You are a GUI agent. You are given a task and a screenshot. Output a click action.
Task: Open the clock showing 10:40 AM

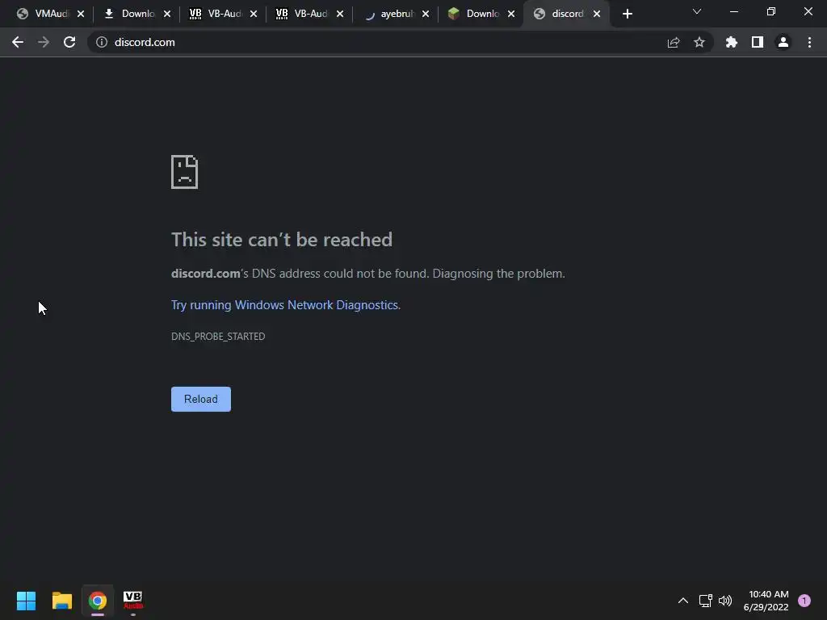point(766,601)
